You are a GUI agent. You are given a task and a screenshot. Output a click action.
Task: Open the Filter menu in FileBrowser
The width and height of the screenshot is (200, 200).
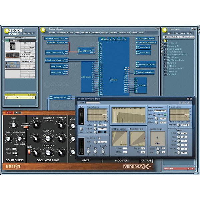(189, 33)
